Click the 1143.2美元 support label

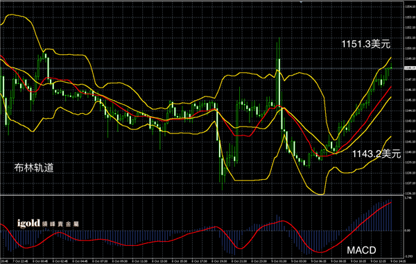click(376, 154)
